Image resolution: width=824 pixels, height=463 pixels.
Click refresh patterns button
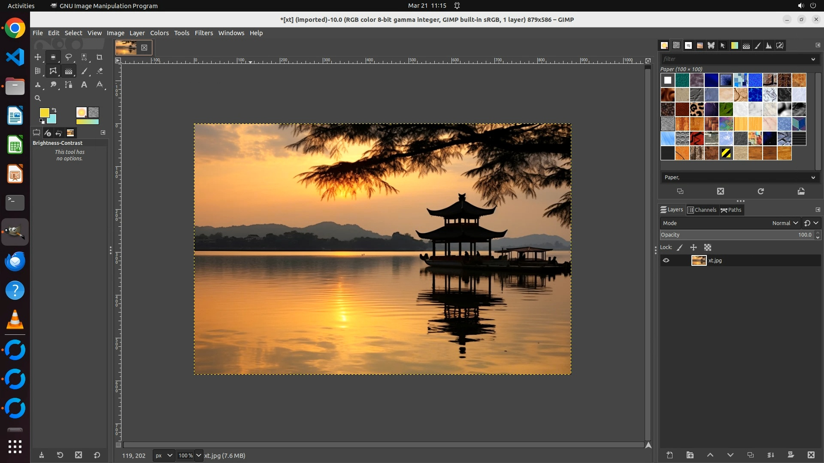point(760,191)
